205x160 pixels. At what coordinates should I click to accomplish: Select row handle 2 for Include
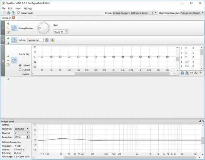(x=3, y=40)
